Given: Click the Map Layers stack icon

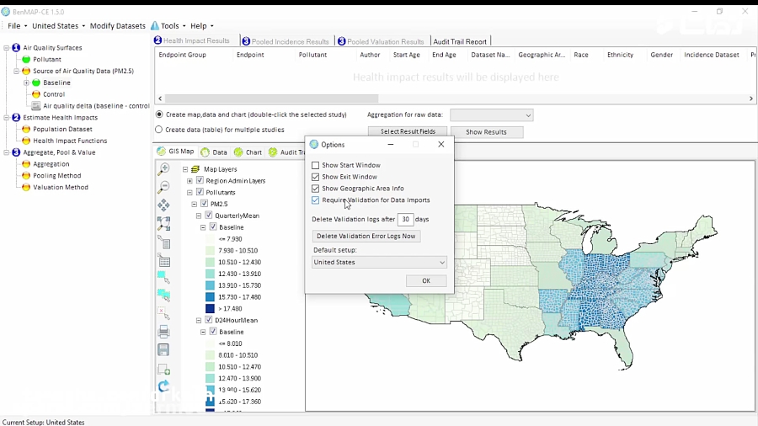Looking at the screenshot, I should (x=195, y=169).
